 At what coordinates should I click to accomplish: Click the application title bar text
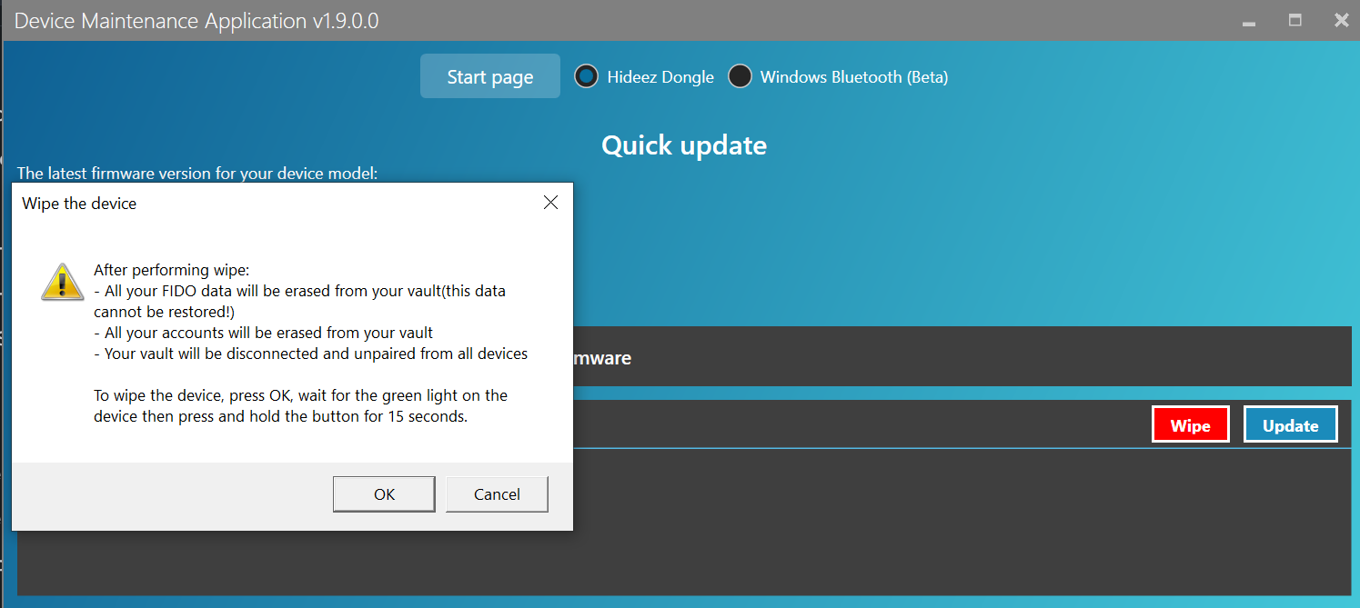tap(196, 21)
